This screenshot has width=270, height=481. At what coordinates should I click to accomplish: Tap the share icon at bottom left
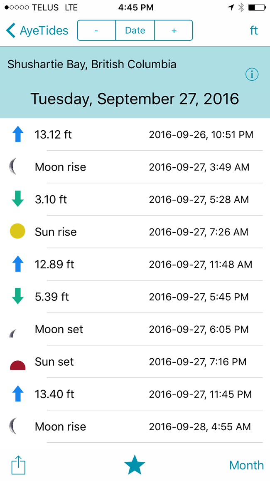[x=18, y=465]
